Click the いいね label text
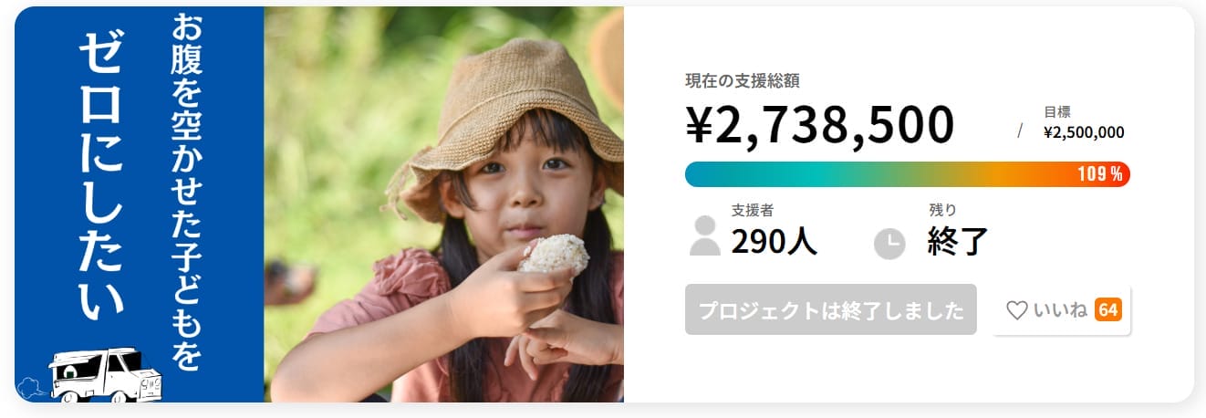The image size is (1206, 418). [1060, 310]
